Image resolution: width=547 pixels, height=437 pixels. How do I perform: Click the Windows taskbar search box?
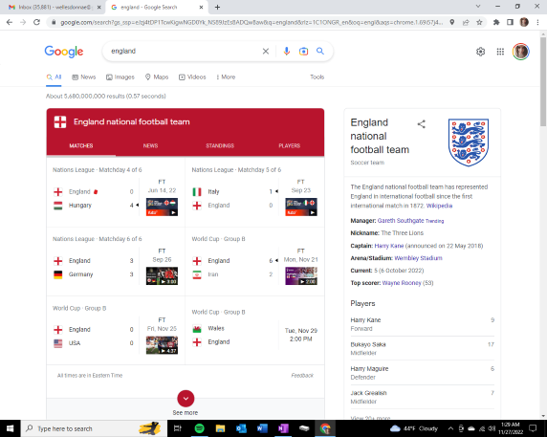(93, 428)
